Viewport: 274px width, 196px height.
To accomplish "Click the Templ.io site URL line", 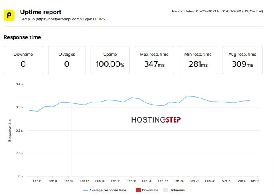I will click(x=63, y=19).
